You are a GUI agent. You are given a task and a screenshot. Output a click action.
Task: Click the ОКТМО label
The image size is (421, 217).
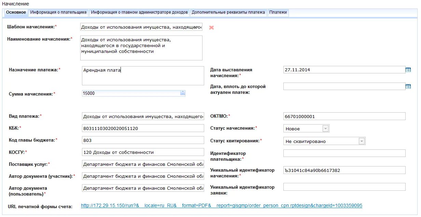point(220,116)
